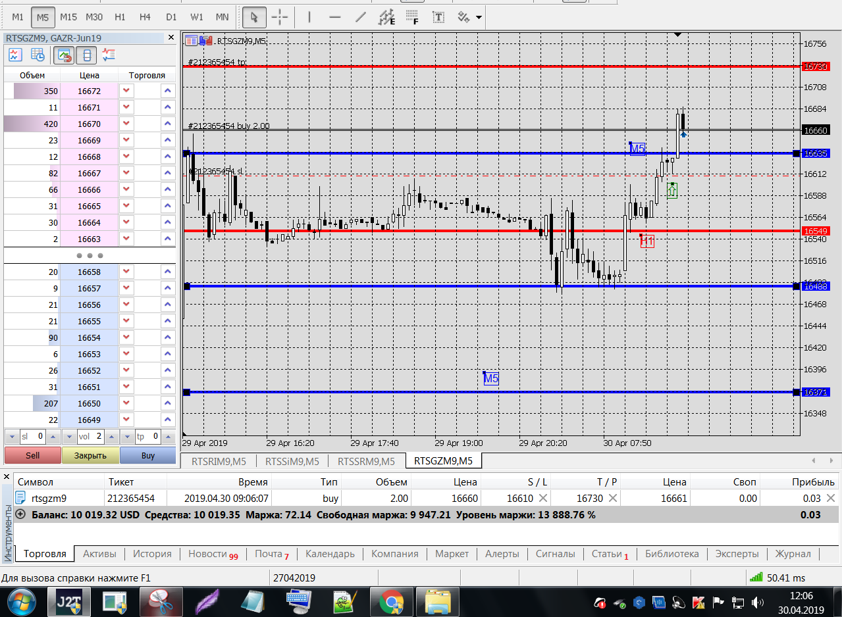This screenshot has width=842, height=617.
Task: Toggle the M5 timeframe button
Action: click(43, 16)
